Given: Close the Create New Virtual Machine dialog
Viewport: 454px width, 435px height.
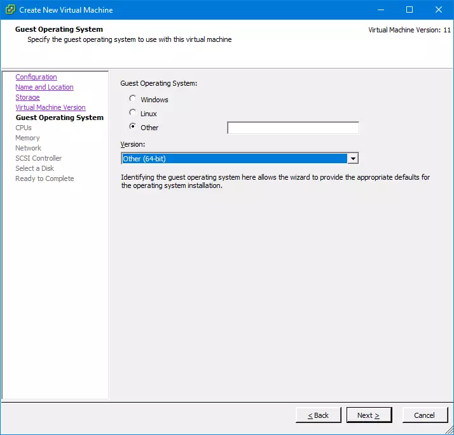Looking at the screenshot, I should [x=439, y=10].
